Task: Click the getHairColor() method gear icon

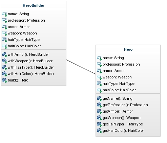Action: click(x=99, y=131)
